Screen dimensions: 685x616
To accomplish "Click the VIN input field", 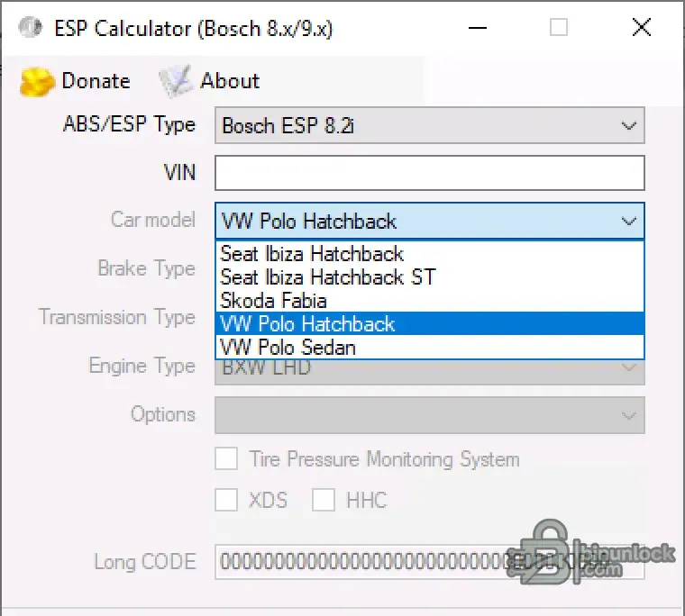I will [x=429, y=173].
